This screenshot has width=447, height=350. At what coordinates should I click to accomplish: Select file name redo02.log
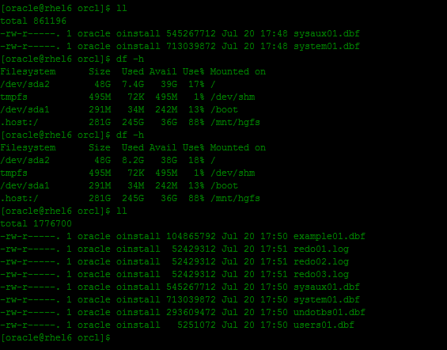[x=321, y=261]
